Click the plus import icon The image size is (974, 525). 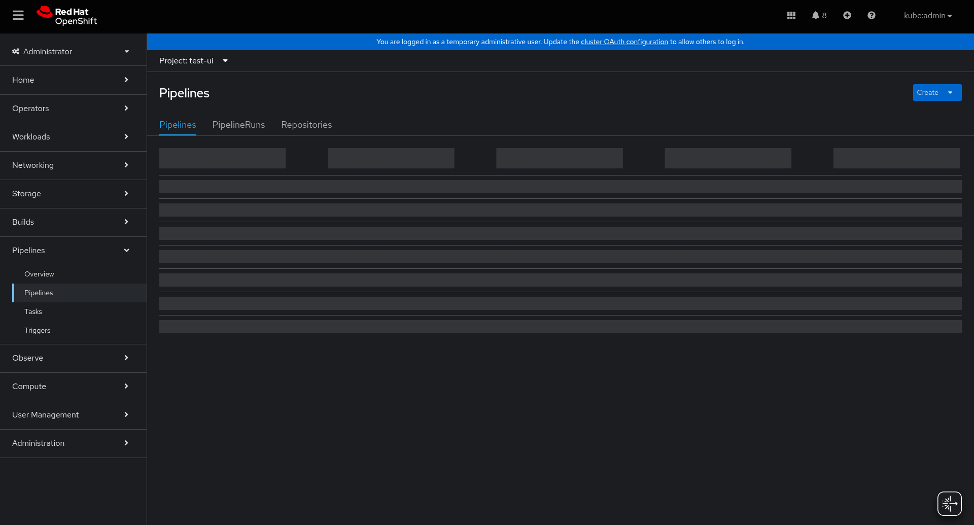[x=847, y=16]
